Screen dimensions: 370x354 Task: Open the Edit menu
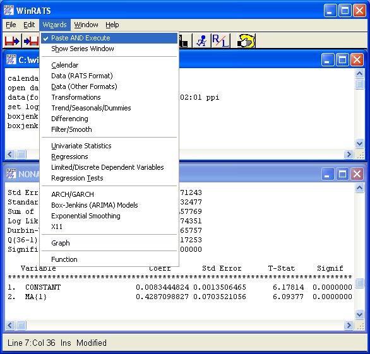pos(29,25)
